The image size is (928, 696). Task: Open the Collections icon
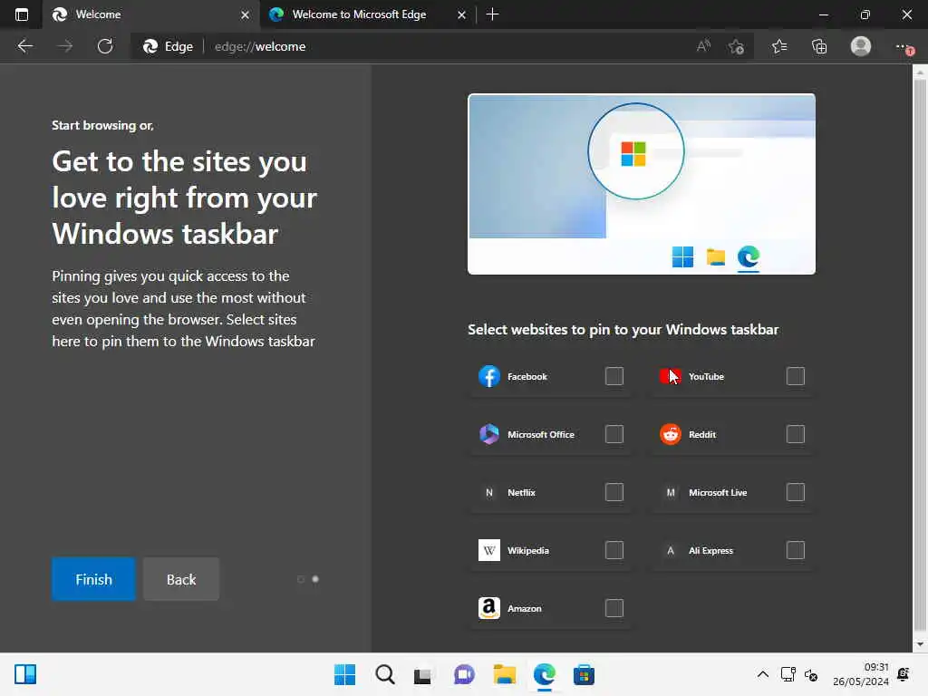[819, 46]
